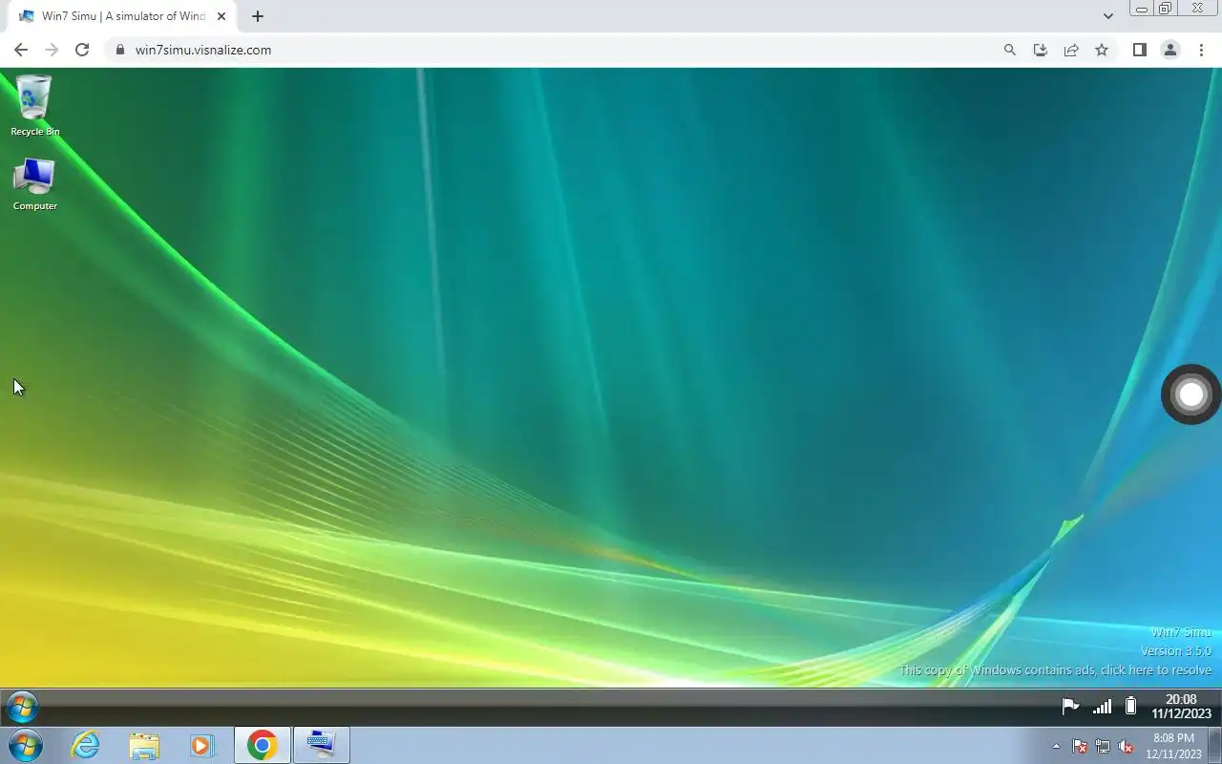The height and width of the screenshot is (764, 1222).
Task: Expand the tab search chevron
Action: 1108,16
